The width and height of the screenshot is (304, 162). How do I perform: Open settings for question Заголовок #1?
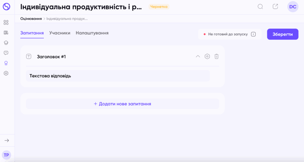pos(207,56)
